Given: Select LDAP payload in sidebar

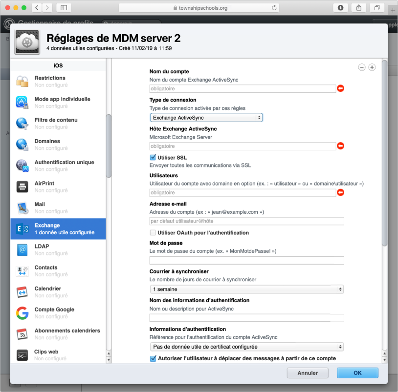Looking at the screenshot, I should coord(58,250).
